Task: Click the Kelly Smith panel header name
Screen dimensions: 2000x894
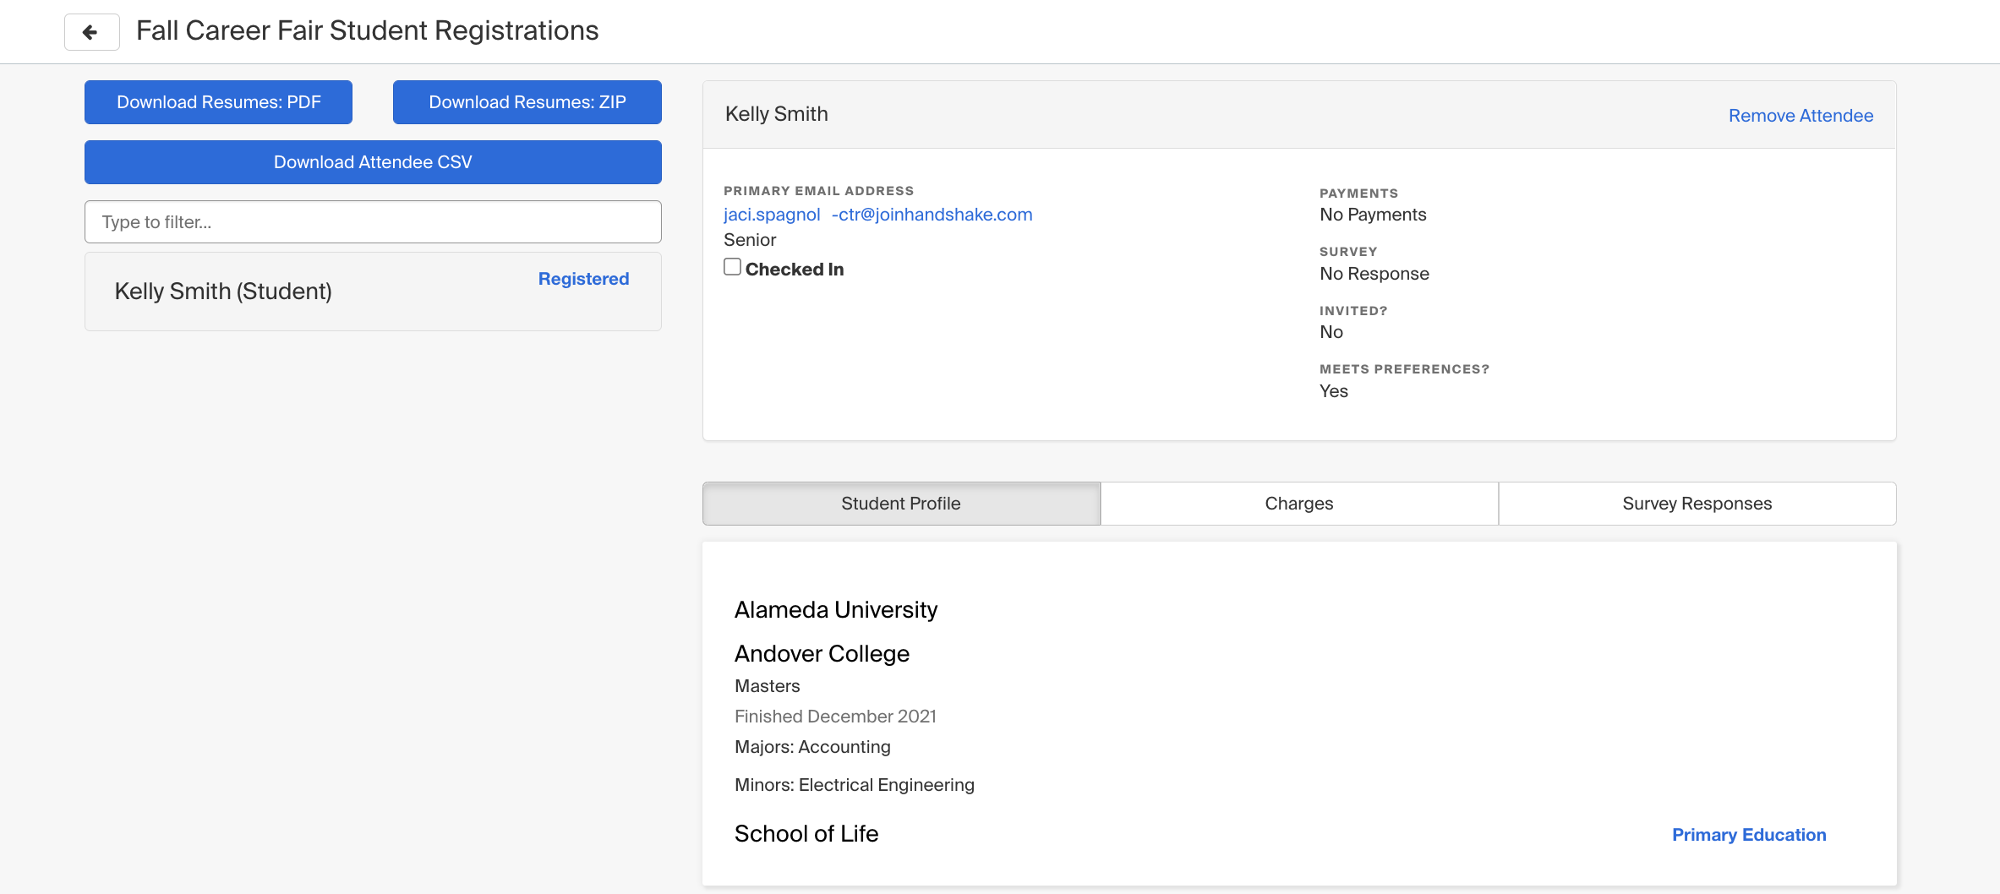Action: (776, 114)
